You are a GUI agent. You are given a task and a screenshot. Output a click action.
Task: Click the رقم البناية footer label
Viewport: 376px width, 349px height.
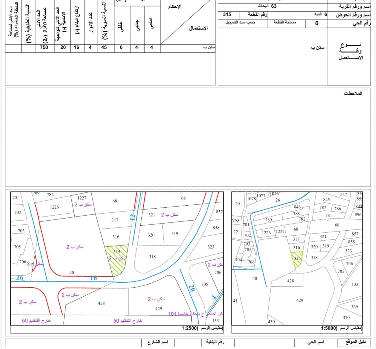click(215, 342)
